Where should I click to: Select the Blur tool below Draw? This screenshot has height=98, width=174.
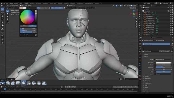(x=8, y=14)
